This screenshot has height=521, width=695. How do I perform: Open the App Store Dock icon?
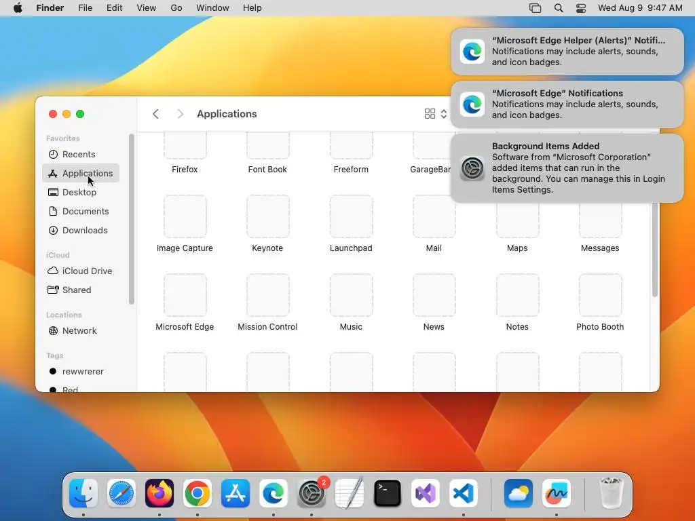236,493
